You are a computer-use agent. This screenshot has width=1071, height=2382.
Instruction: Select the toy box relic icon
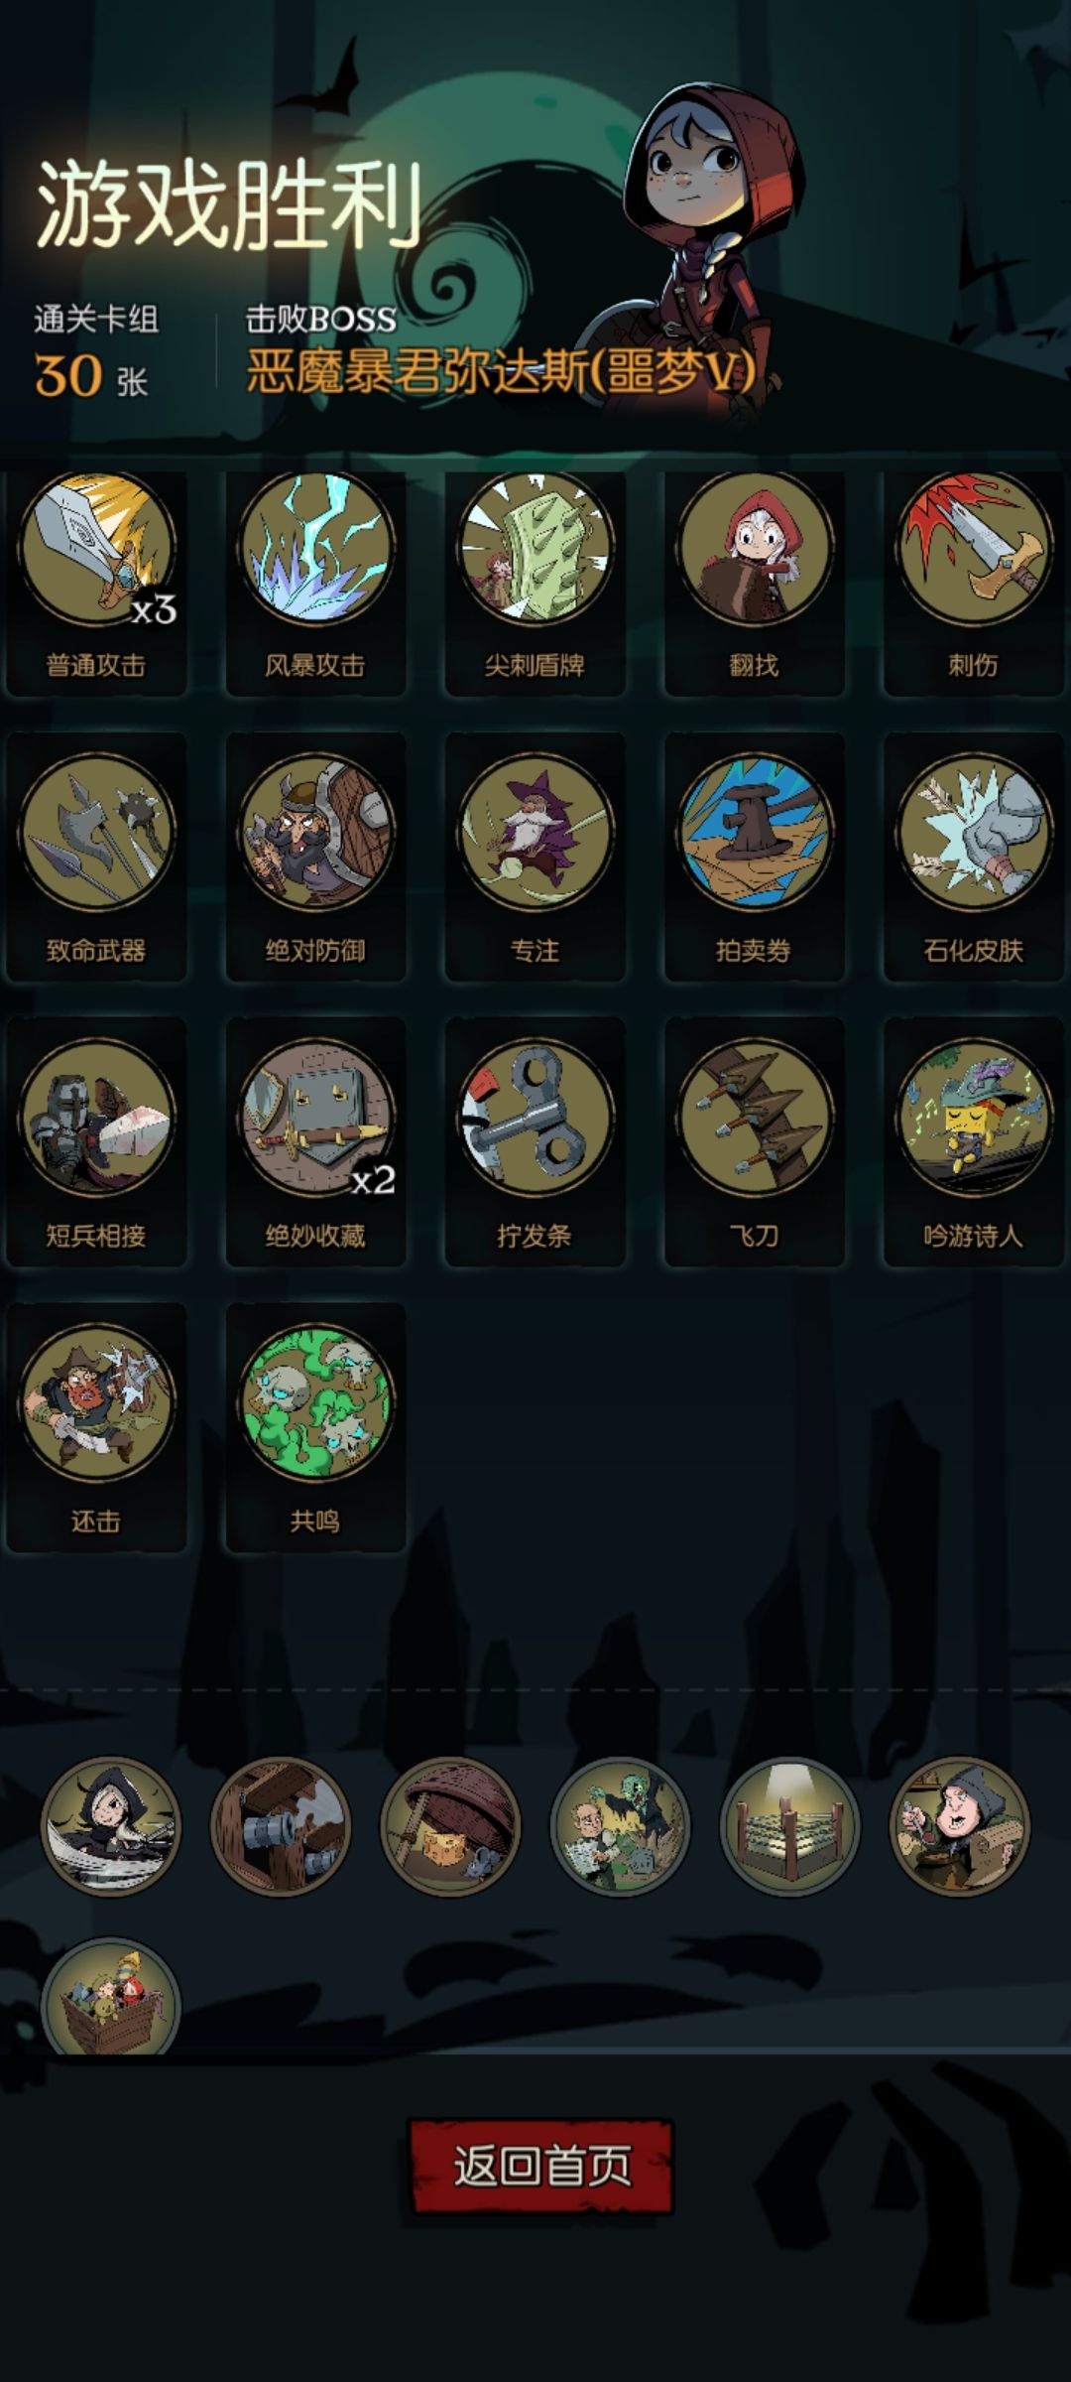tap(111, 1997)
